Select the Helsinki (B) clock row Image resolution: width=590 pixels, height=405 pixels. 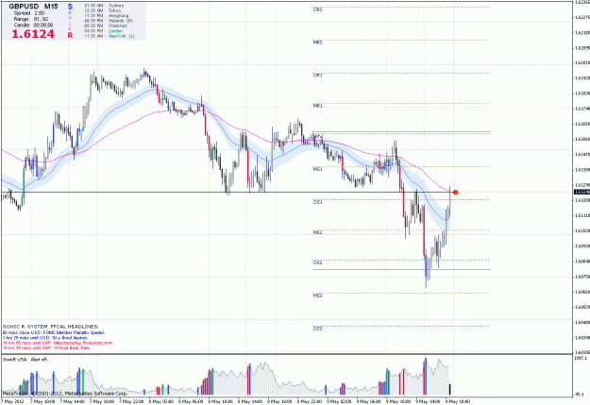[x=109, y=21]
